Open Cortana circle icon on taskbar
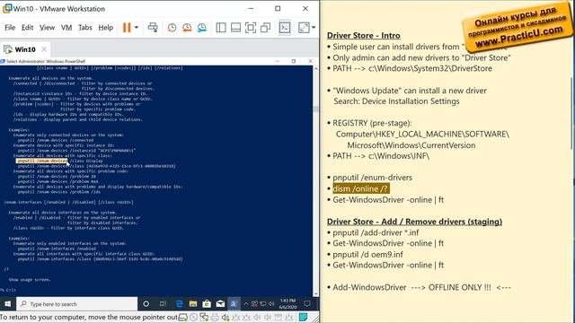The height and width of the screenshot is (323, 575). 146,304
